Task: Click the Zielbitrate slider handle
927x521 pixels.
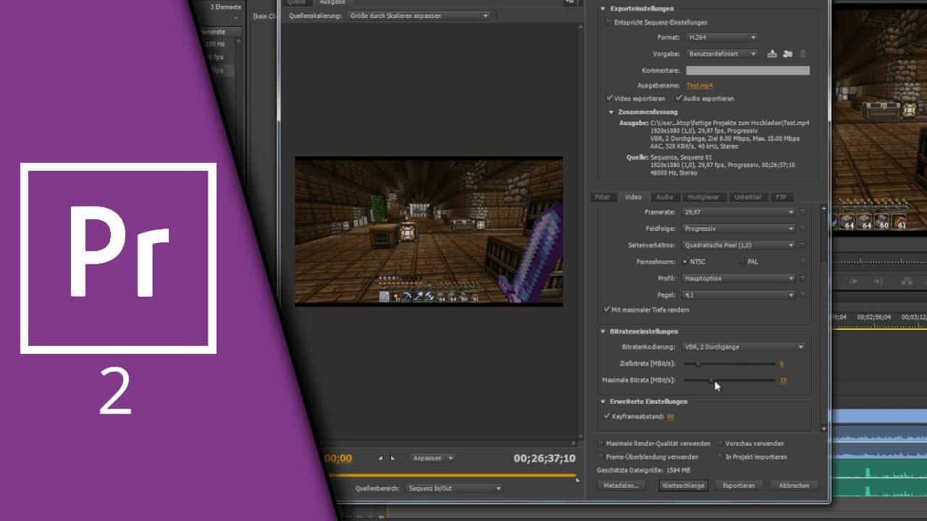Action: (x=697, y=364)
